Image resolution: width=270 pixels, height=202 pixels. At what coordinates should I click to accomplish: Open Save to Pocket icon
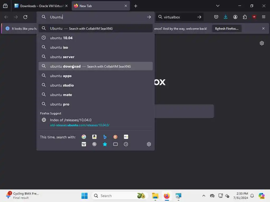216,17
